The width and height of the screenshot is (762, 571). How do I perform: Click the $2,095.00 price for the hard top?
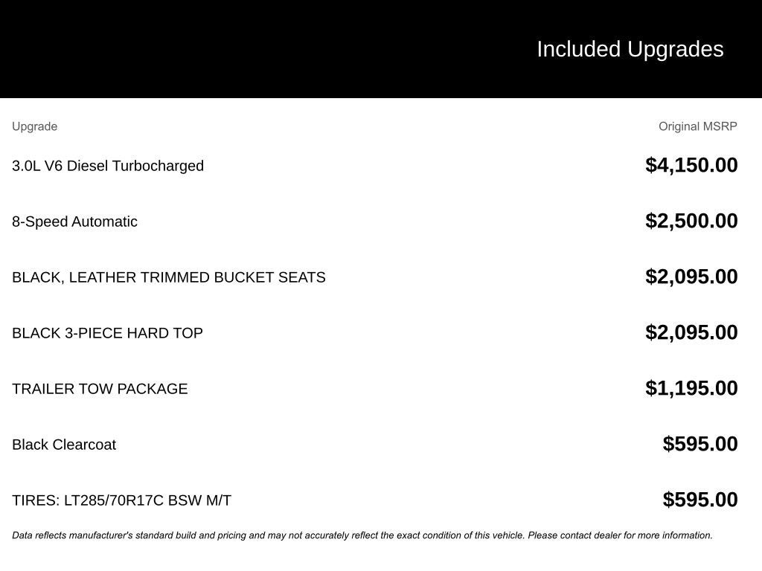691,332
